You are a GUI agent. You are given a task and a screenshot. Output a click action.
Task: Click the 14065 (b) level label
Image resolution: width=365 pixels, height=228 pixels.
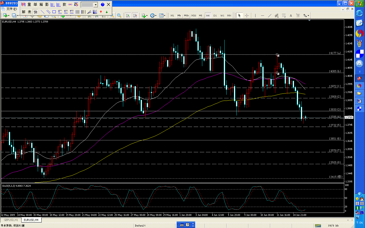click(x=335, y=71)
